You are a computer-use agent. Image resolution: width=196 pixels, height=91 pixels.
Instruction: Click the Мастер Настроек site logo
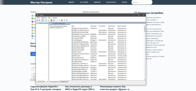pyautogui.click(x=41, y=2)
